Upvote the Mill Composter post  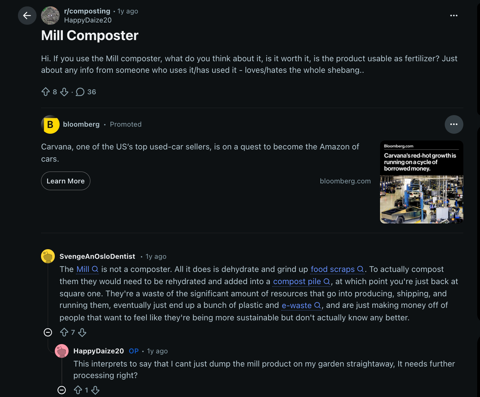click(46, 92)
